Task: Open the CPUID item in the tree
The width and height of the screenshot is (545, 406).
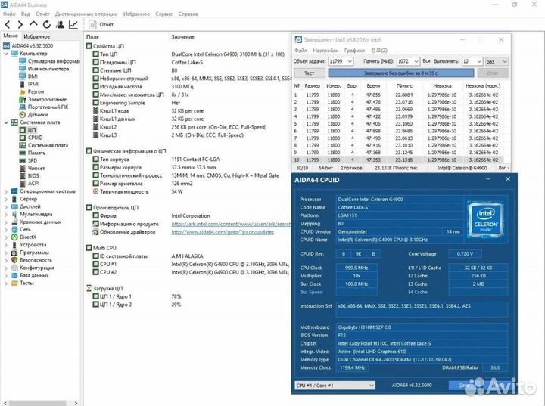Action: tap(35, 138)
